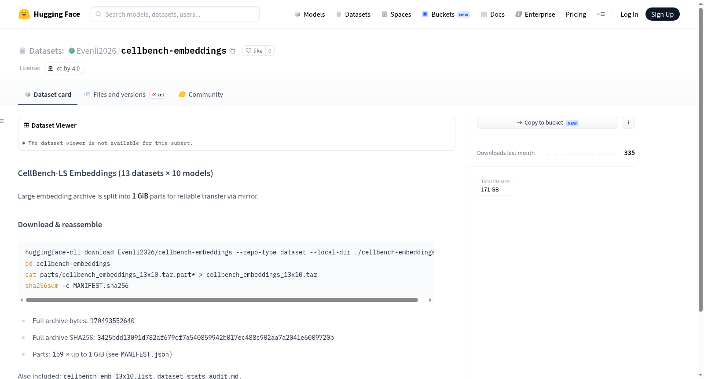Copy dataset name with the copy icon

232,51
